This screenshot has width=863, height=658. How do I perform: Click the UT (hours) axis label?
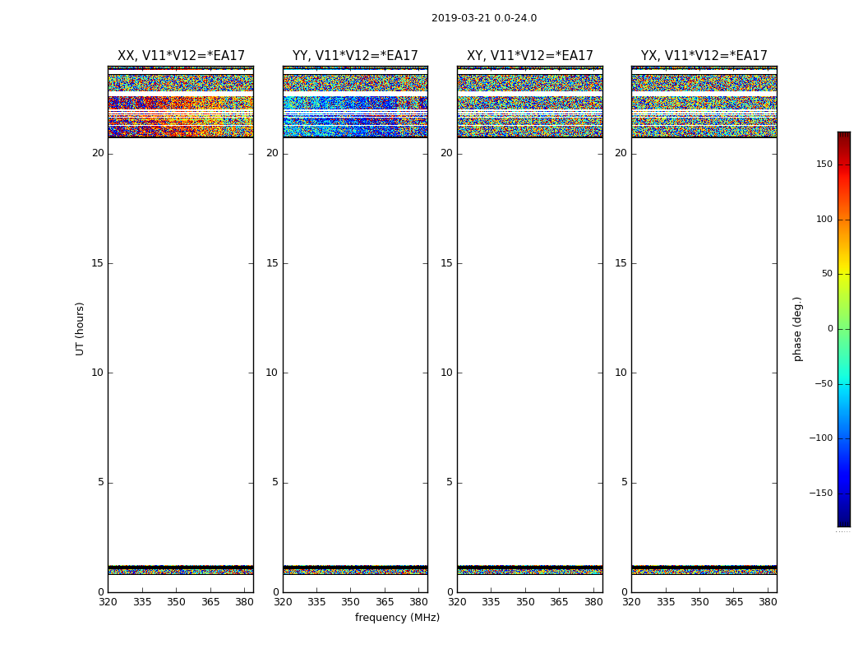pyautogui.click(x=80, y=329)
